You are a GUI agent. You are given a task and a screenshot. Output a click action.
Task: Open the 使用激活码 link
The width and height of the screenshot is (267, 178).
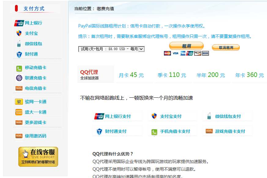pos(35,136)
